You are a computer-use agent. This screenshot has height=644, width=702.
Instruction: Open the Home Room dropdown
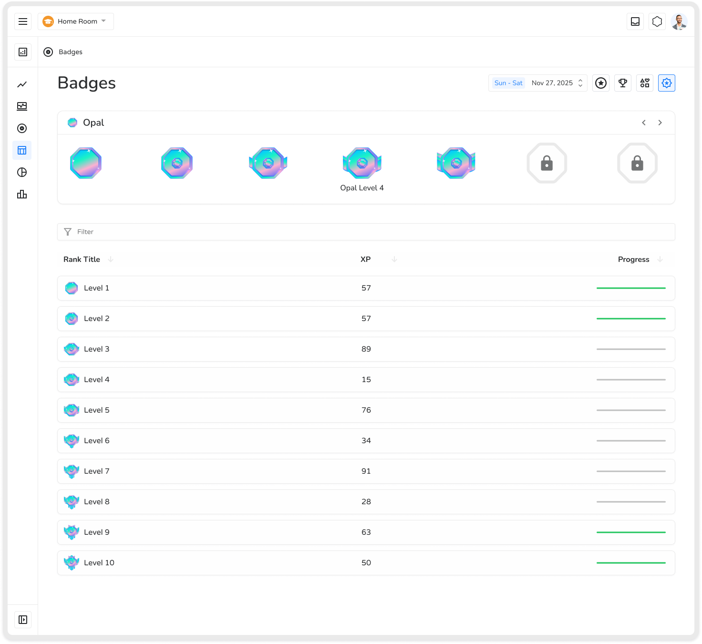(76, 21)
